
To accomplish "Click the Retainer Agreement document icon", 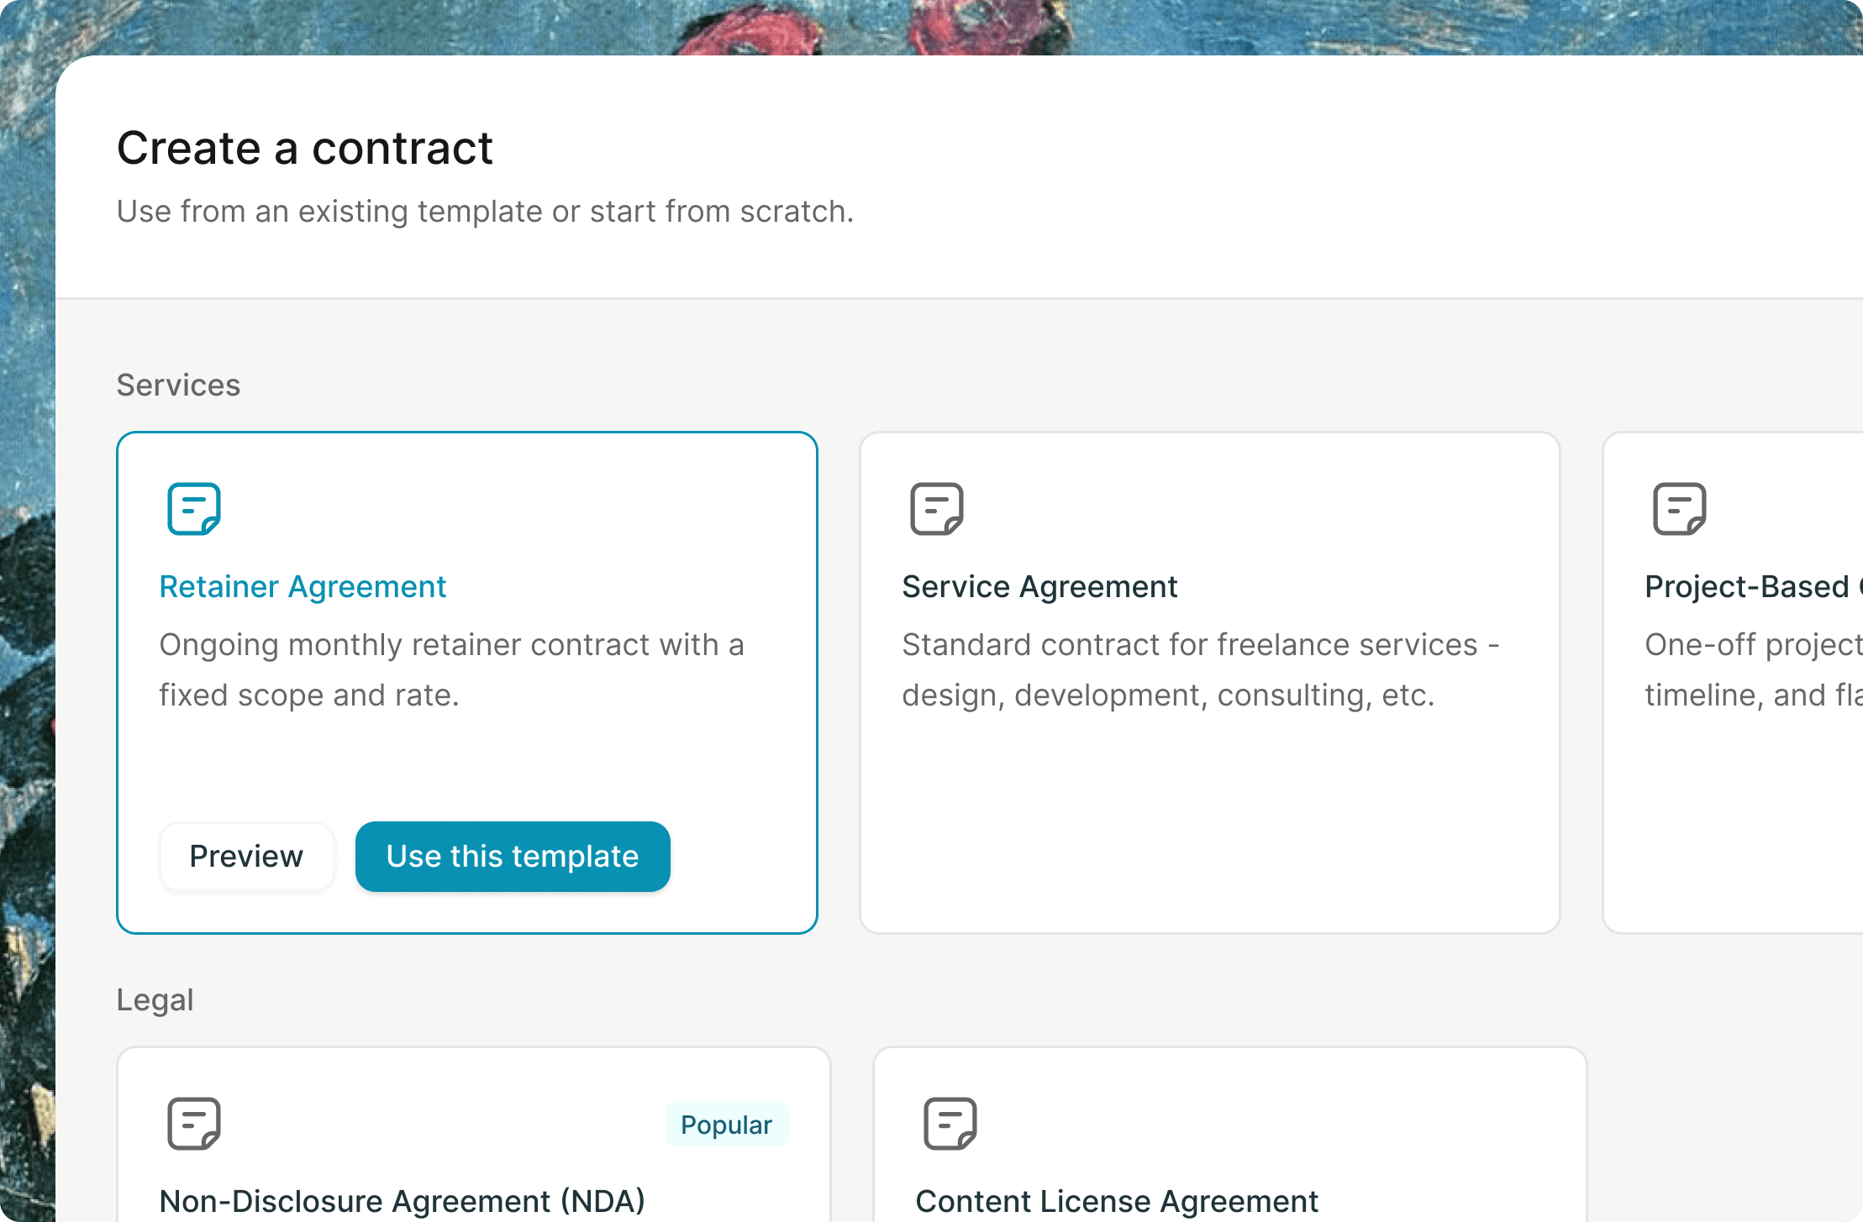I will coord(194,509).
